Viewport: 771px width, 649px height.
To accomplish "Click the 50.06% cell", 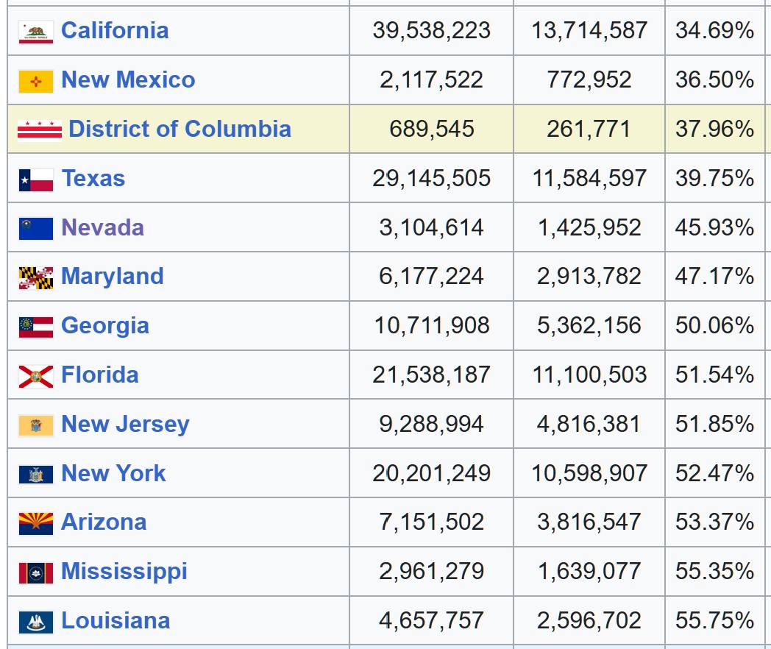I will (x=714, y=325).
